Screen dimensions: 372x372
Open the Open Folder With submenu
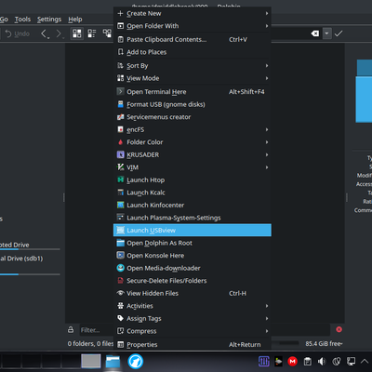[193, 26]
